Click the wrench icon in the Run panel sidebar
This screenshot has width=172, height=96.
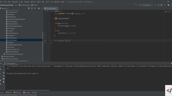(x=1, y=69)
